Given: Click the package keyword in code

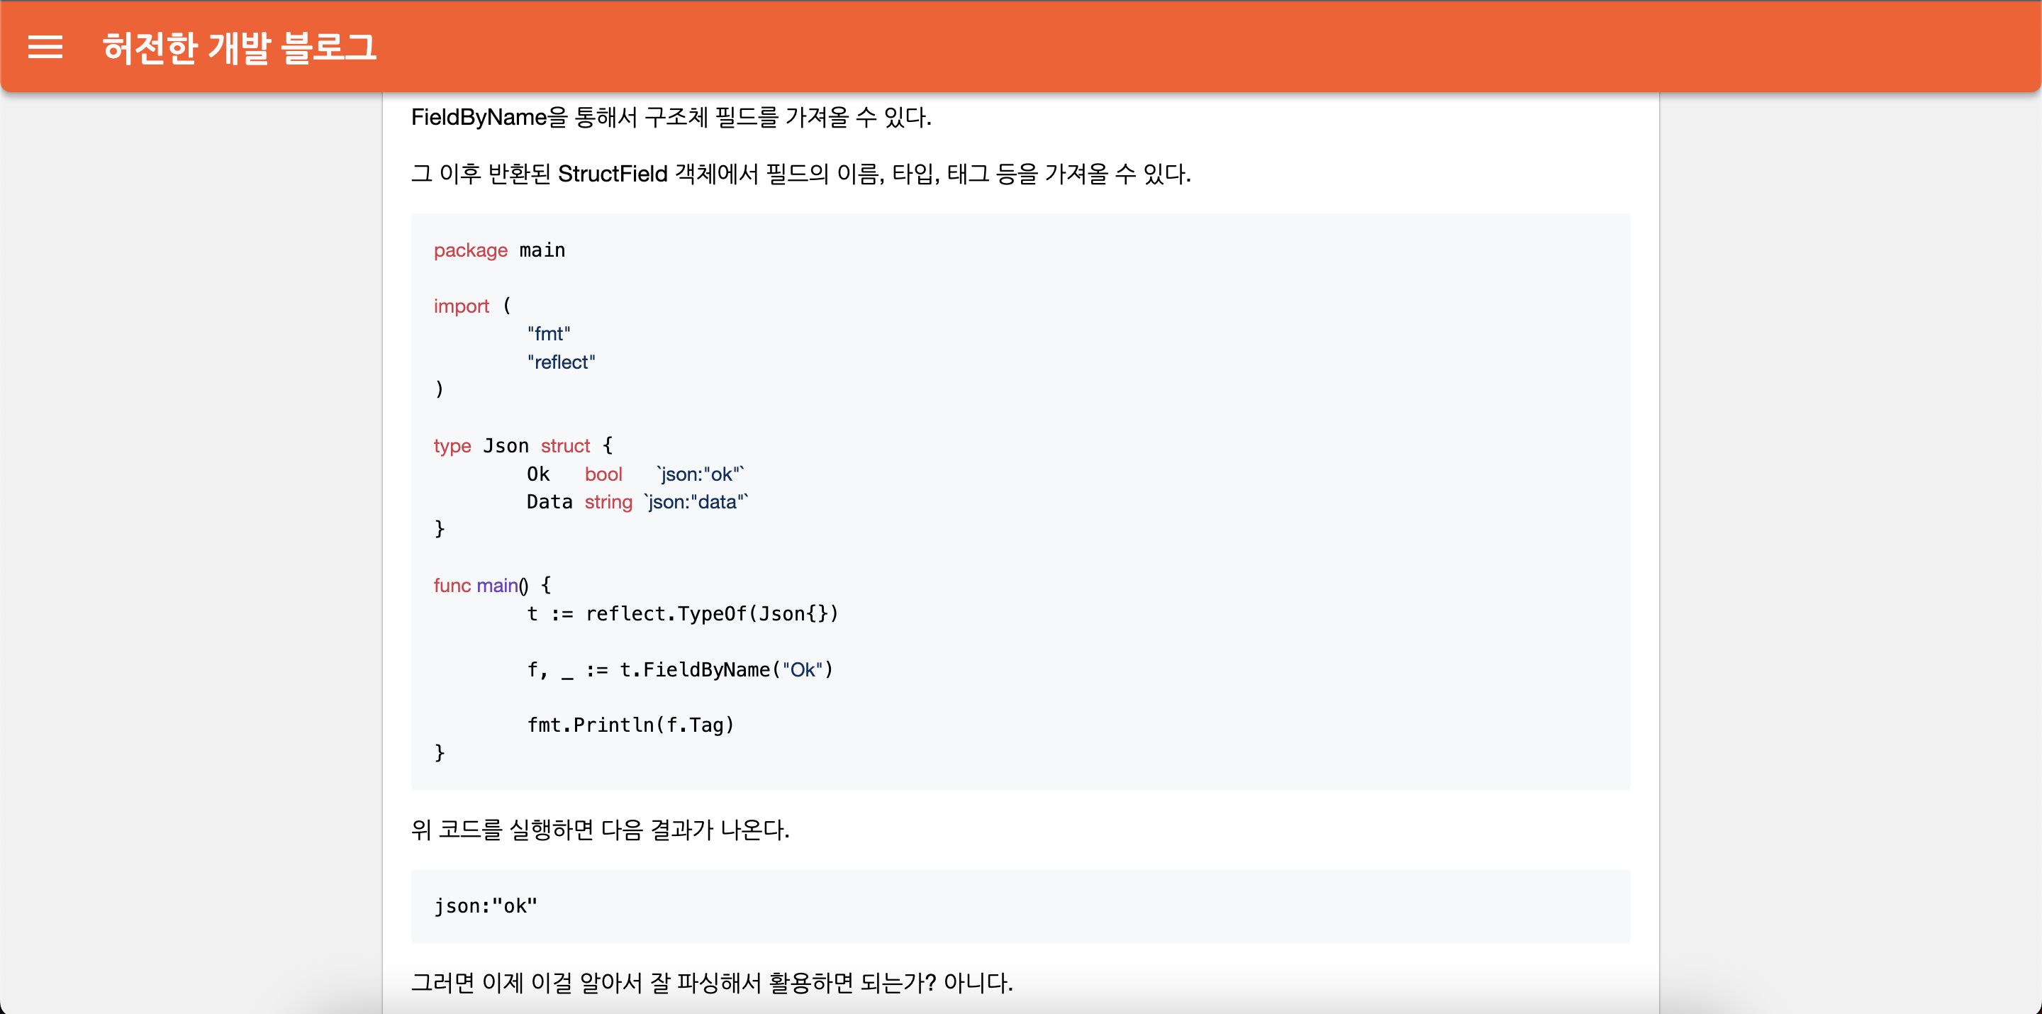Looking at the screenshot, I should pos(470,250).
